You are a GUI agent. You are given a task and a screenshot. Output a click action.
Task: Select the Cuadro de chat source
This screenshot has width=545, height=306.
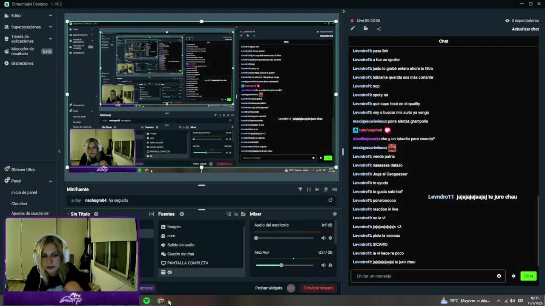201,254
